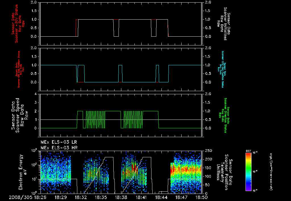Viewport: 291px width, 201px height.
Task: Select the 18:50 end time tick label
Action: [201, 197]
